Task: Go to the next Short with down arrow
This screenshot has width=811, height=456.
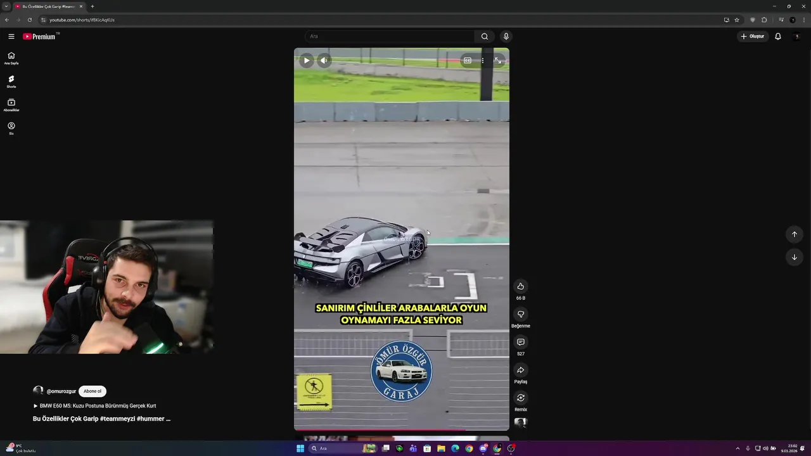Action: pyautogui.click(x=795, y=257)
